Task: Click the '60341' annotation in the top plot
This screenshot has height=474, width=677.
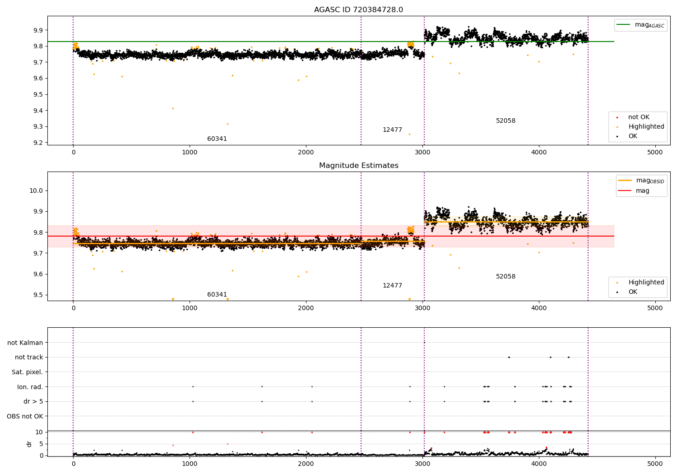Action: (217, 139)
